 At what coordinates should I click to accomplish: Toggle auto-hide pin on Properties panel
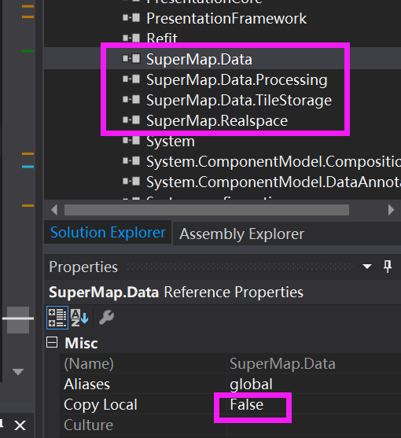pos(388,267)
